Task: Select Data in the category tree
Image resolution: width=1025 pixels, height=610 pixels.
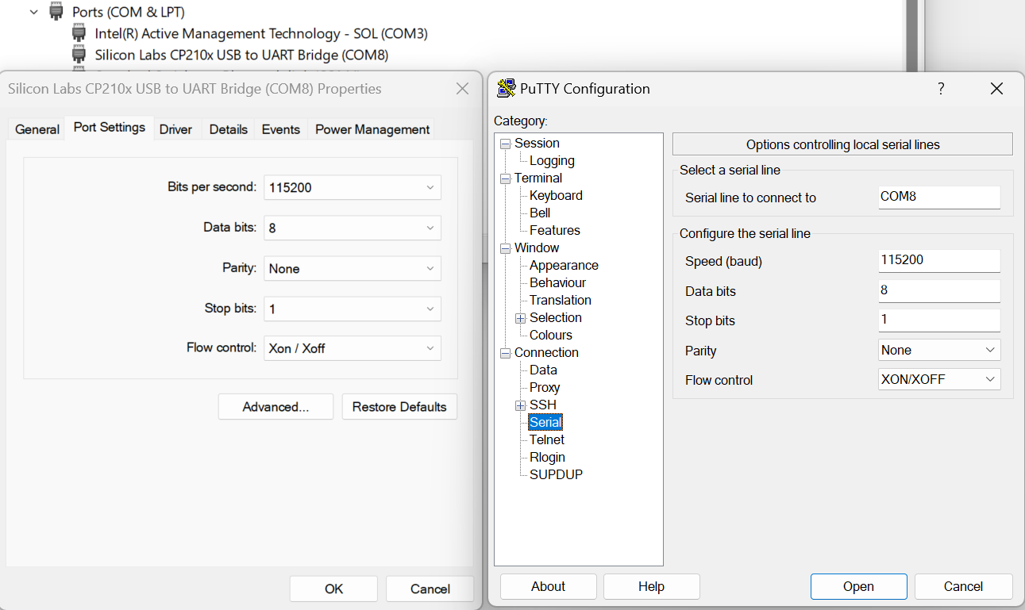Action: [543, 370]
